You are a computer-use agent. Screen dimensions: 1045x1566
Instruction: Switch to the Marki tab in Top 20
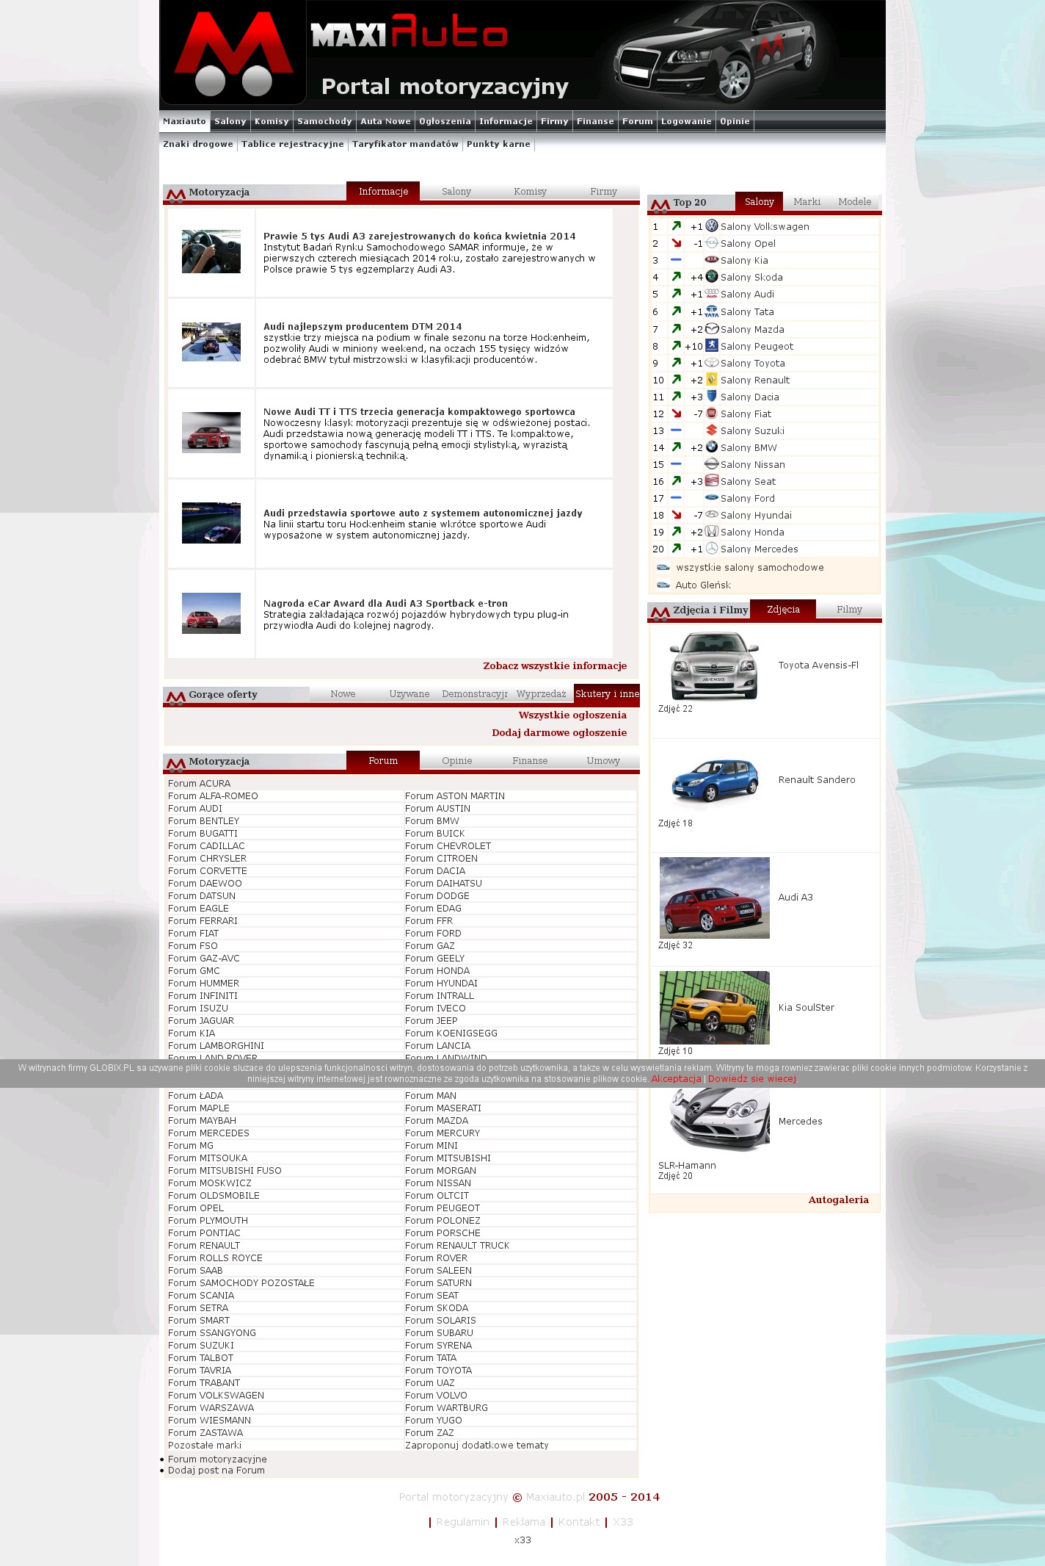[806, 202]
